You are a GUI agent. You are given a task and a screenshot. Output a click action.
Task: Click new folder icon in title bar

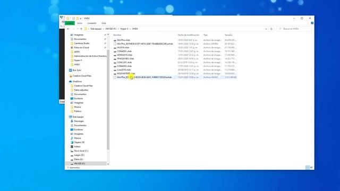77,19
